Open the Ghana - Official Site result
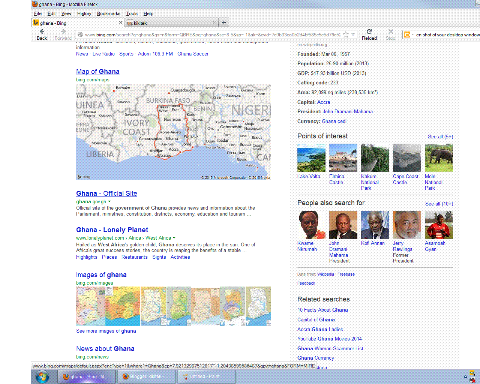This screenshot has width=480, height=384. [106, 193]
